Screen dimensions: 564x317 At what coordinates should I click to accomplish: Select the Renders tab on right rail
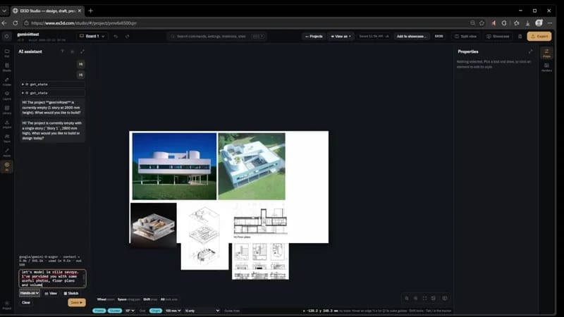click(x=546, y=67)
